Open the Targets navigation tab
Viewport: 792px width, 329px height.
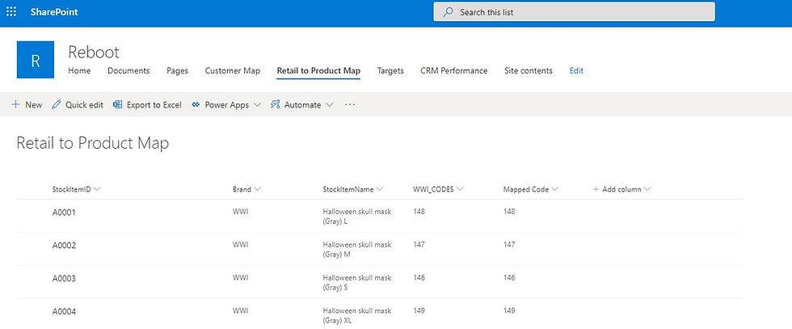(390, 71)
